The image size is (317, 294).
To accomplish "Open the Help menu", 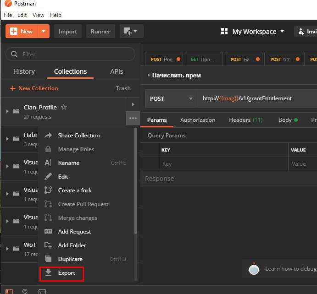I will [56, 15].
